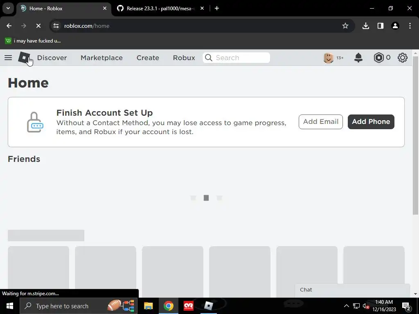Go back in browser history
Image resolution: width=419 pixels, height=314 pixels.
tap(9, 26)
